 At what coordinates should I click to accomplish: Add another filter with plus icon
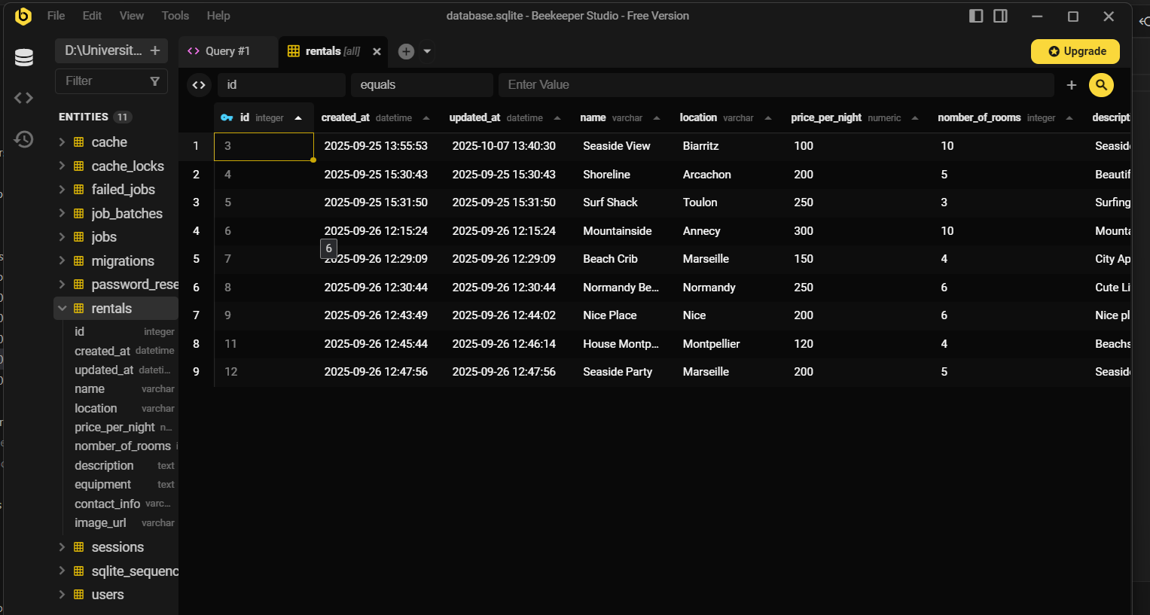1071,85
